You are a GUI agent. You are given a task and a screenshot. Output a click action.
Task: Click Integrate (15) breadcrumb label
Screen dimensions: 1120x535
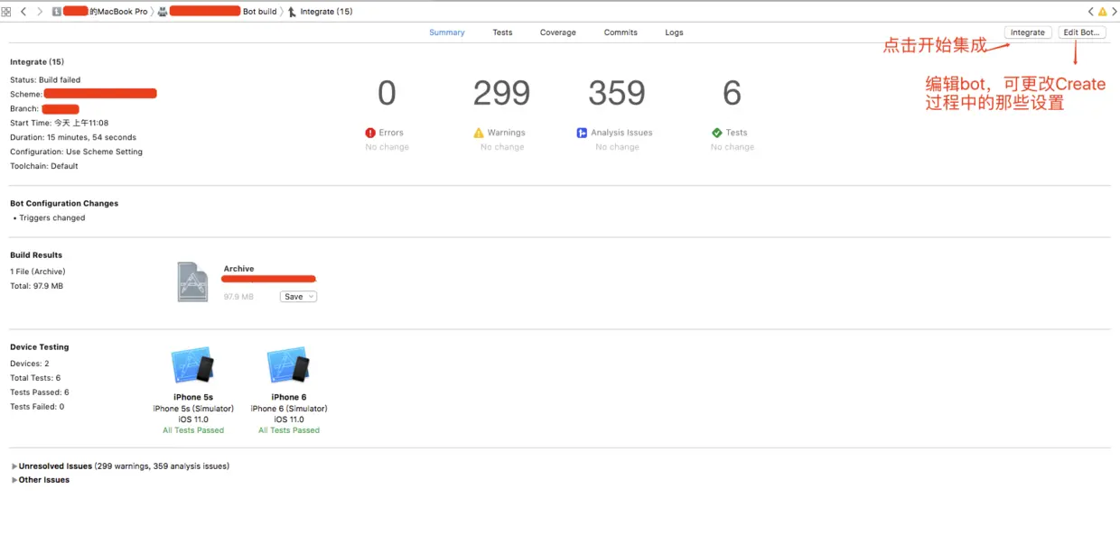(327, 12)
